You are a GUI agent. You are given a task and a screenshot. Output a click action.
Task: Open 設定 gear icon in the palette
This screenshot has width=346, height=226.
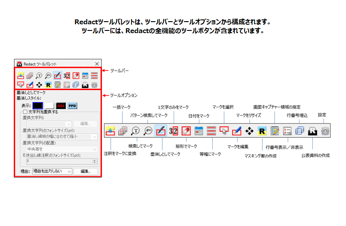pyautogui.click(x=94, y=85)
